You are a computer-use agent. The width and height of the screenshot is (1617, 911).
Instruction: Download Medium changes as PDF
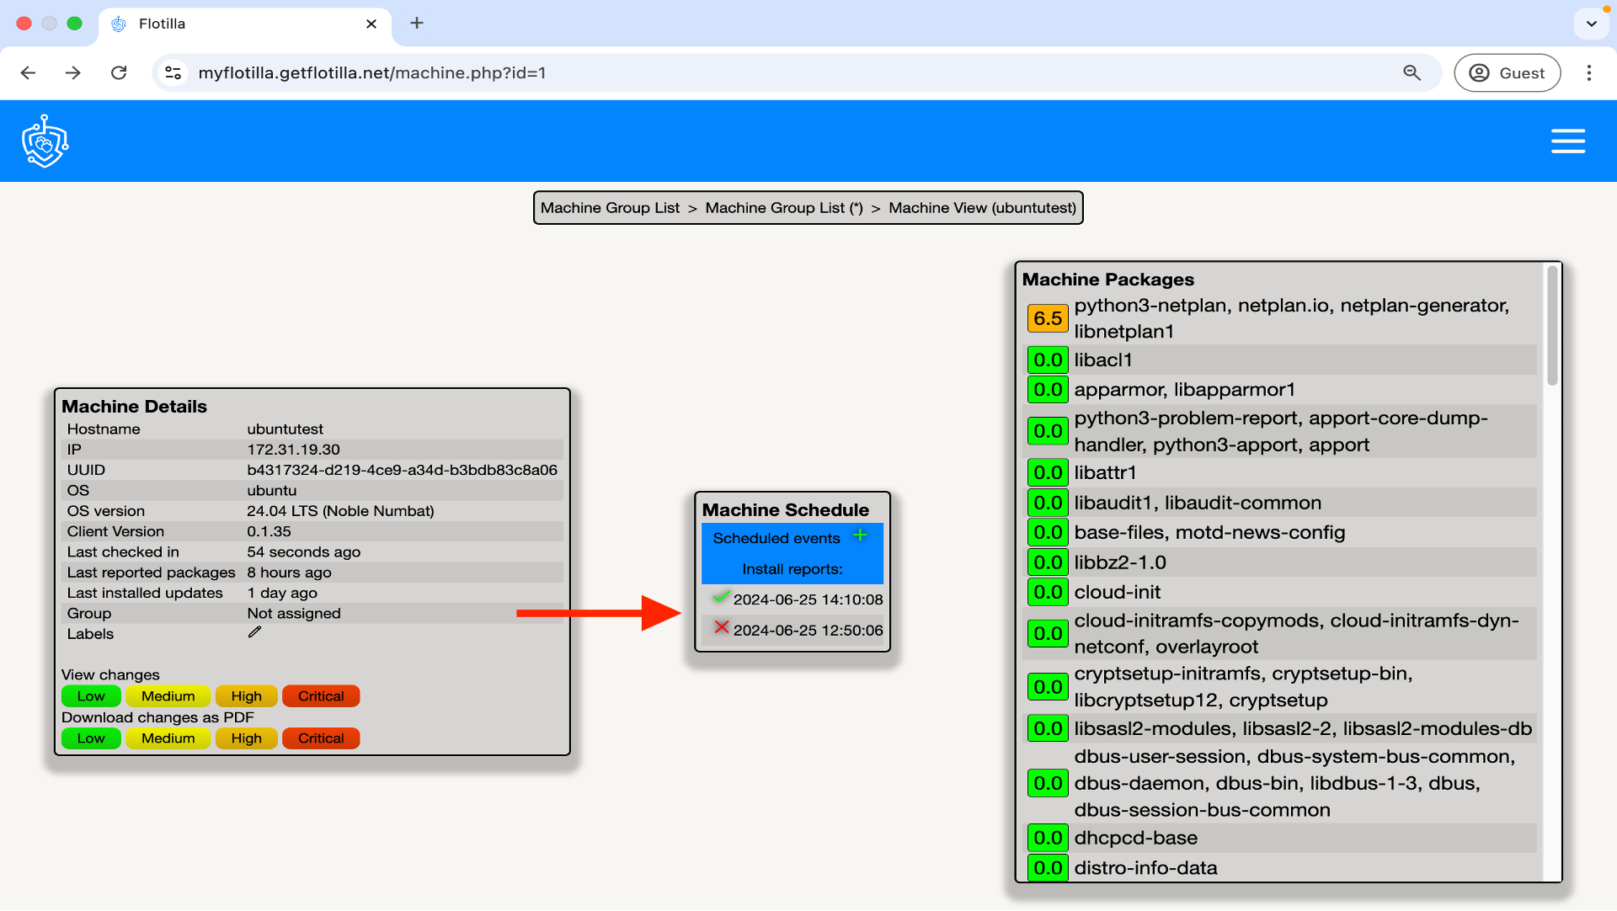168,738
